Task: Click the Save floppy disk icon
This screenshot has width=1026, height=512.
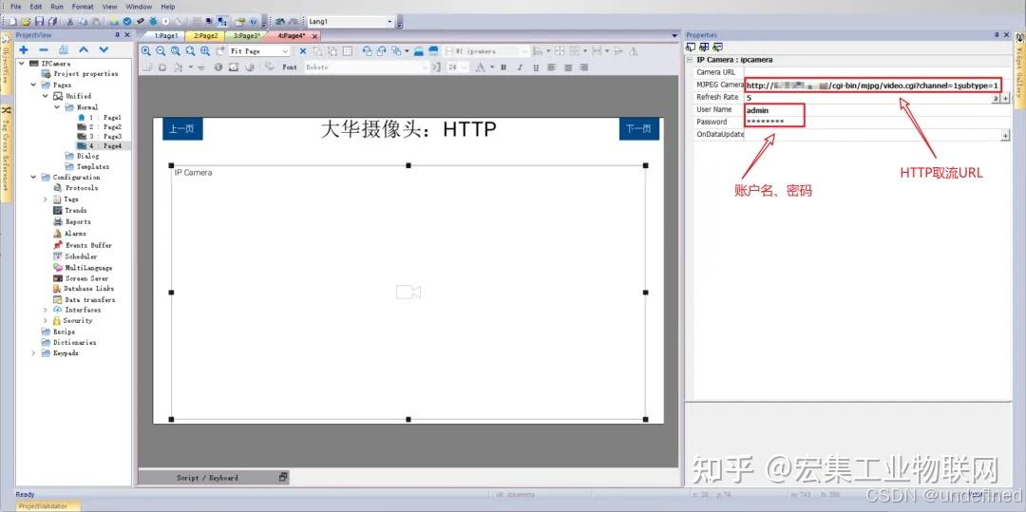Action: point(39,22)
